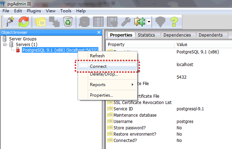The width and height of the screenshot is (232, 149).
Task: Open the yellow Properties sheet toolbar icon
Action: point(41,22)
